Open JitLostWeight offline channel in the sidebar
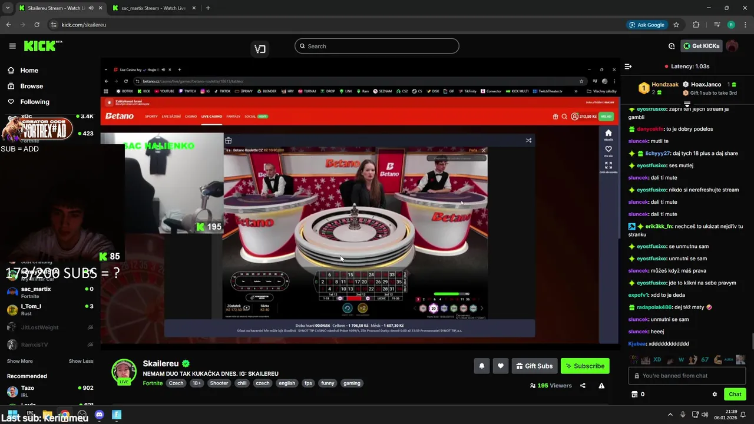Image resolution: width=754 pixels, height=424 pixels. pyautogui.click(x=50, y=327)
